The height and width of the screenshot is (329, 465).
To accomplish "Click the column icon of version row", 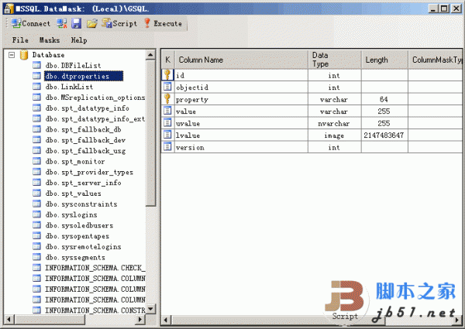I will tap(167, 147).
